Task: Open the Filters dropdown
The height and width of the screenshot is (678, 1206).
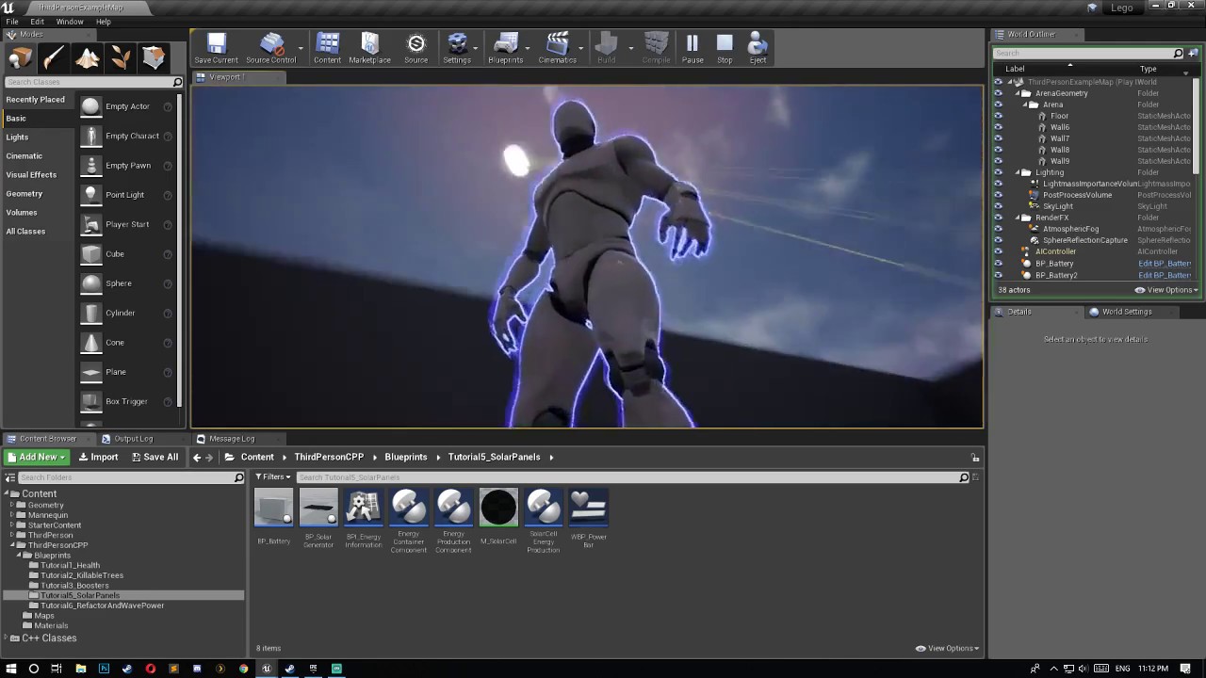Action: [x=273, y=477]
